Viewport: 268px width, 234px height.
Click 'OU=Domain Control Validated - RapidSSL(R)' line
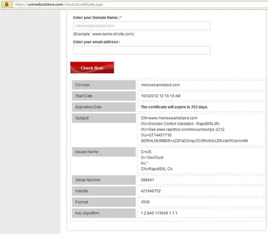click(180, 124)
